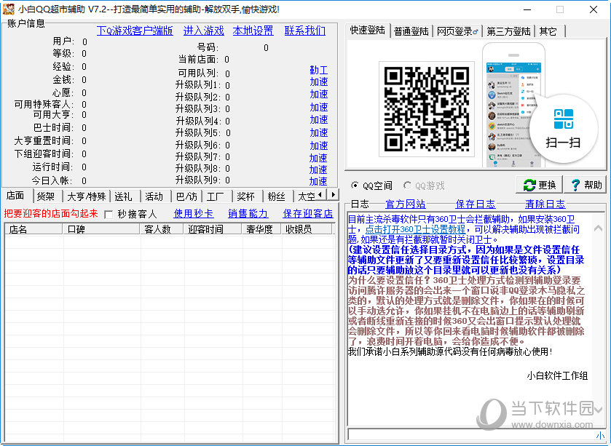611x446 pixels.
Task: Click 加速 for 升级队列1
Action: coord(319,82)
